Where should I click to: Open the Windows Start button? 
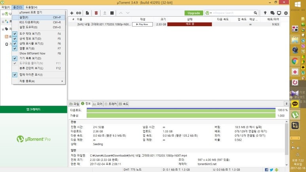[298, 4]
